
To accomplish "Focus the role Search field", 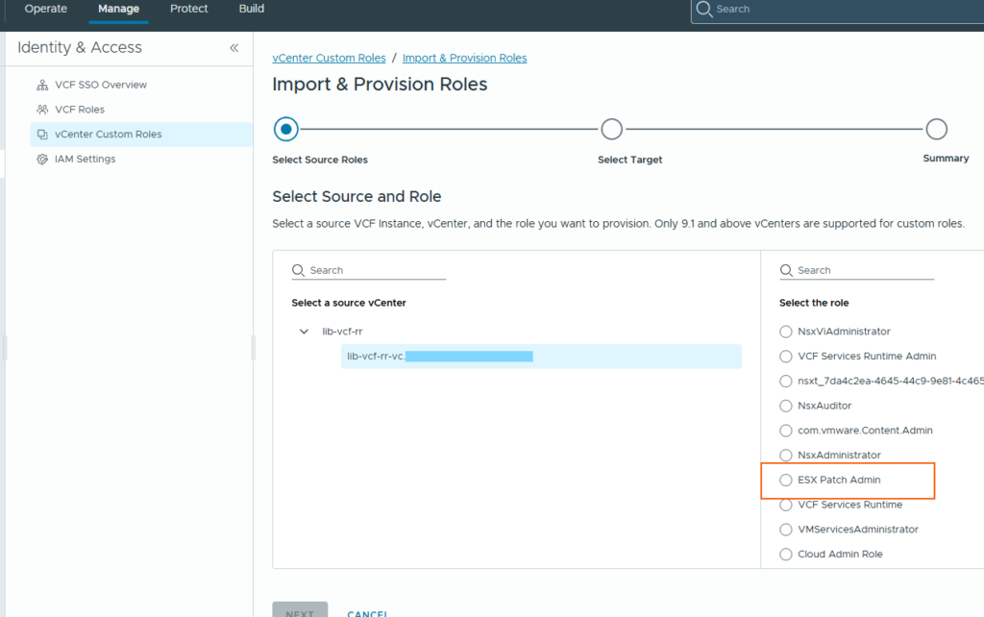I will pyautogui.click(x=856, y=270).
